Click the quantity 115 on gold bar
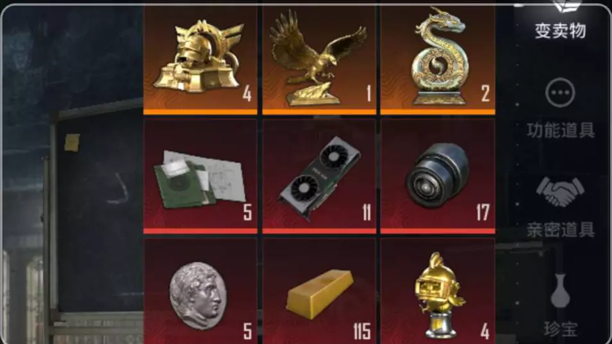Viewport: 612px width, 344px height. (362, 332)
